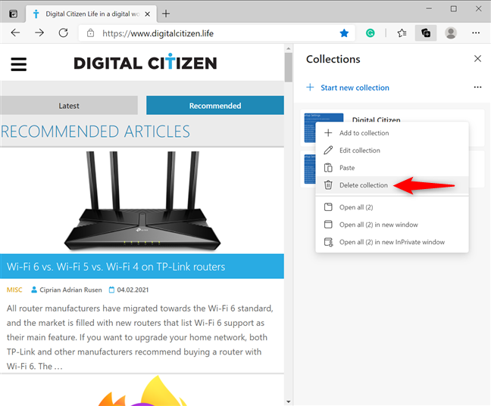The width and height of the screenshot is (491, 406).
Task: Click the window icon beside Open all (2) in new window
Action: (x=328, y=225)
